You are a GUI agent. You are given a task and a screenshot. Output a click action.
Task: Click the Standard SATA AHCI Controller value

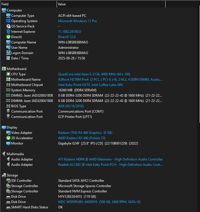pos(81,181)
